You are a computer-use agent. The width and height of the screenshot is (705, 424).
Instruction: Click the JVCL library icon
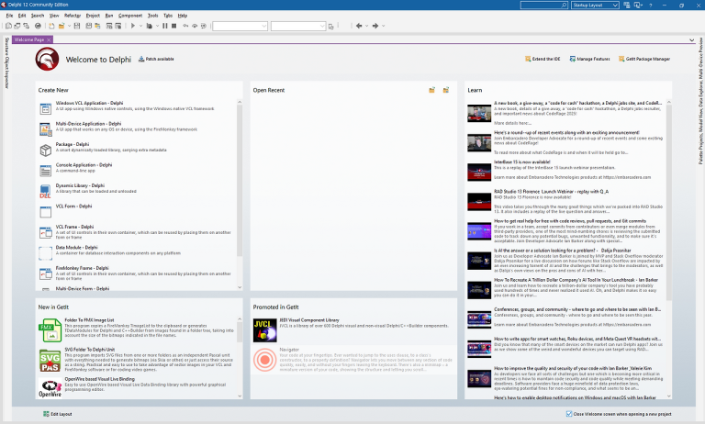pos(264,330)
